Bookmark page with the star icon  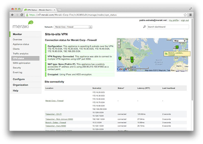pyautogui.click(x=185, y=15)
